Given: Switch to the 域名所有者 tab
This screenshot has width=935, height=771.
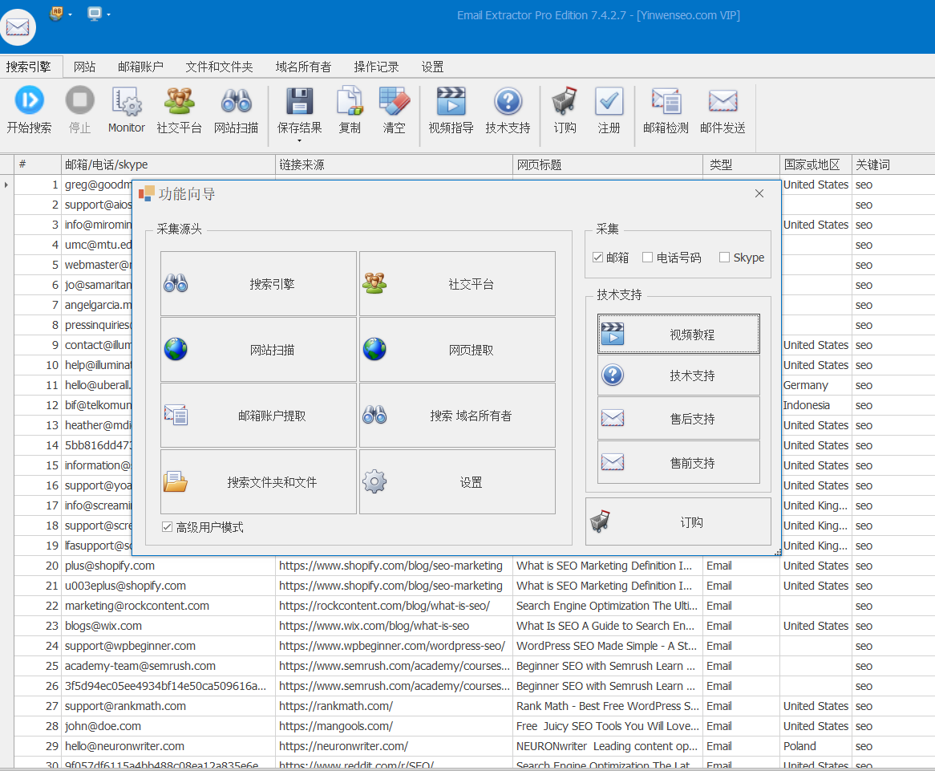Looking at the screenshot, I should click(x=304, y=67).
